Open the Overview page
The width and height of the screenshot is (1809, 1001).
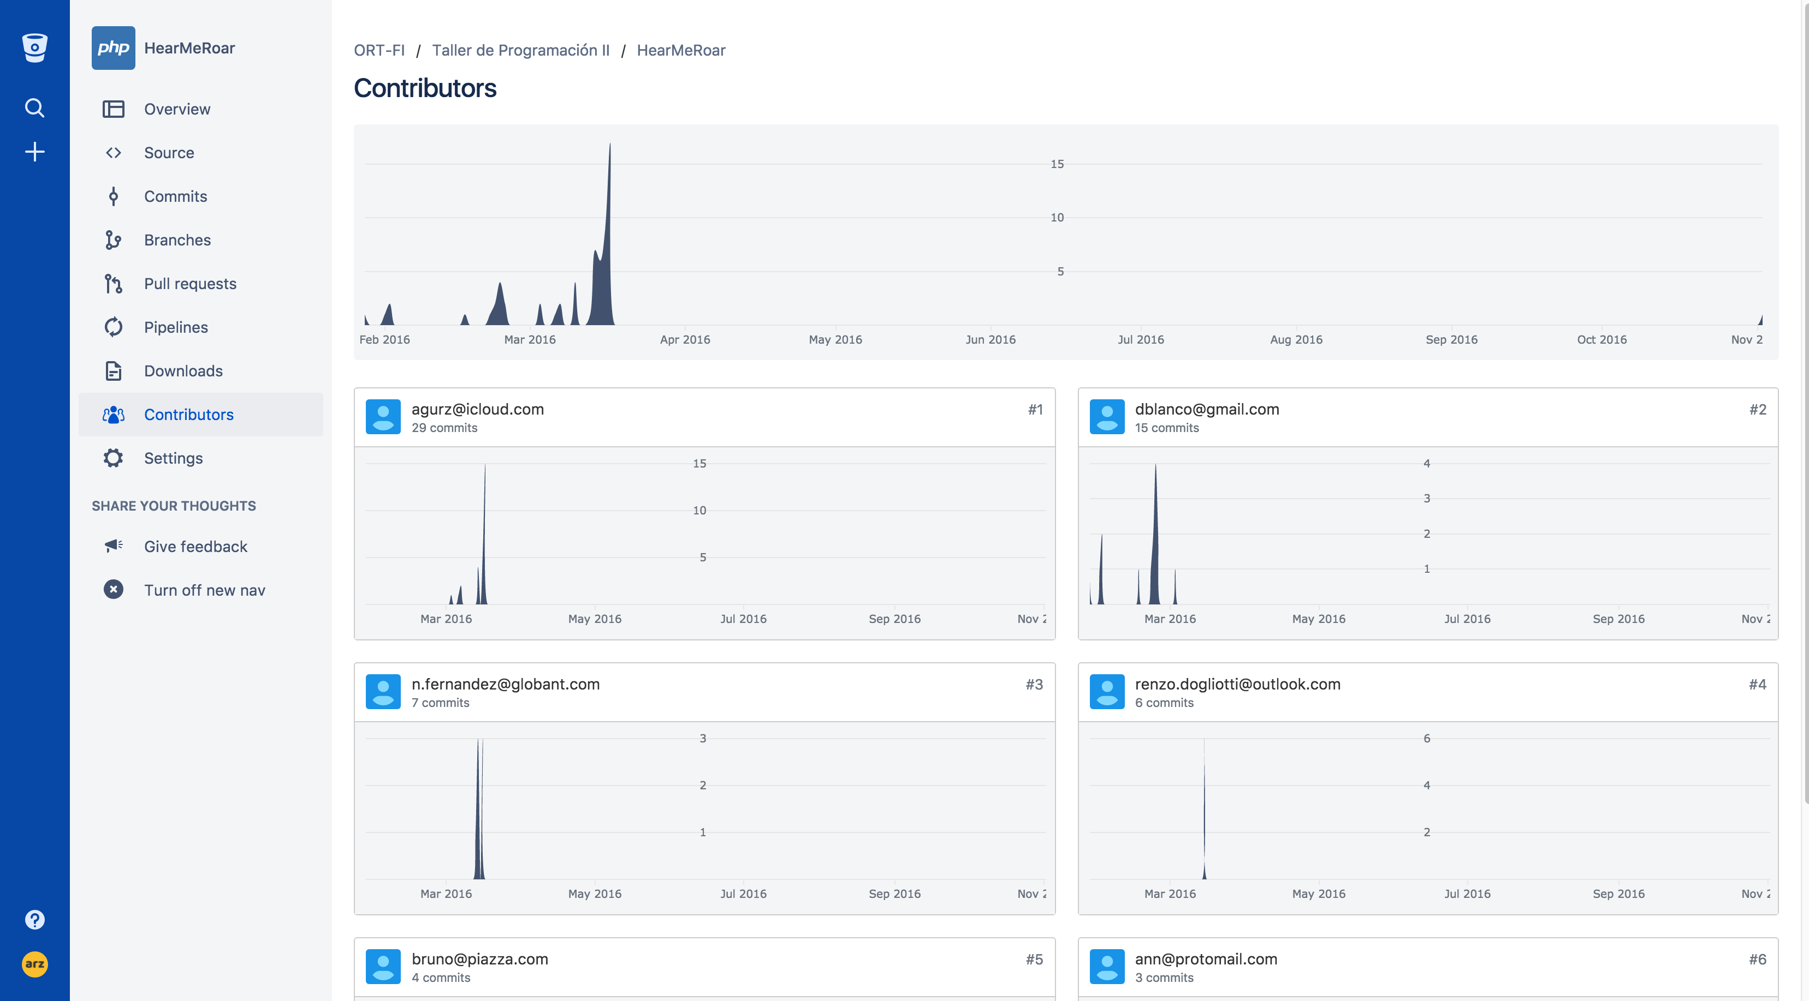point(177,109)
